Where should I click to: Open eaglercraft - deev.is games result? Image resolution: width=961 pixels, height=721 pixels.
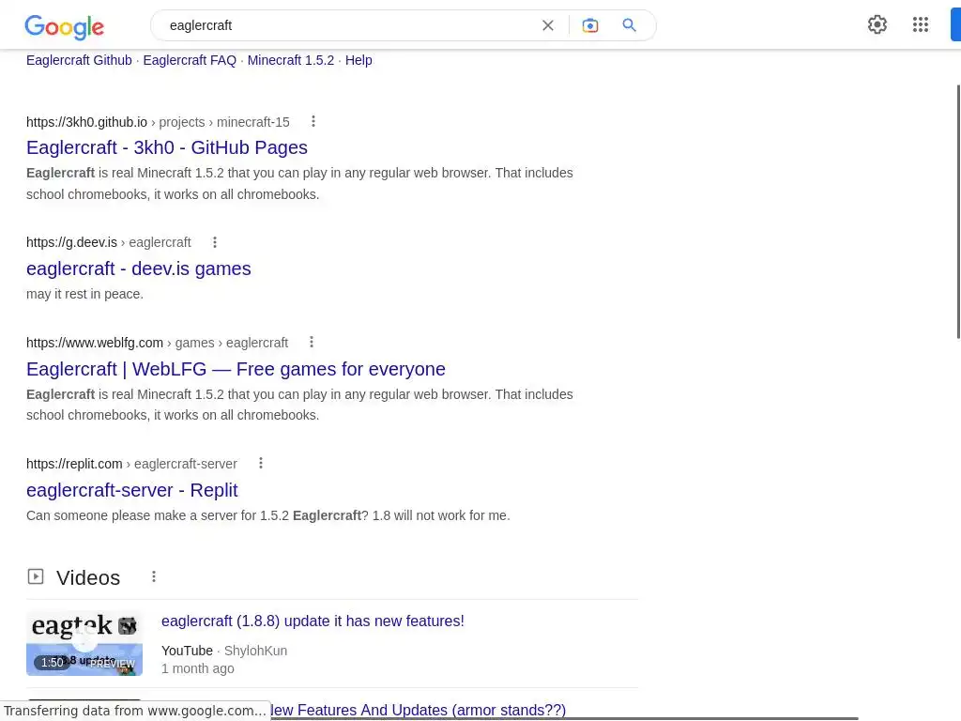coord(139,268)
